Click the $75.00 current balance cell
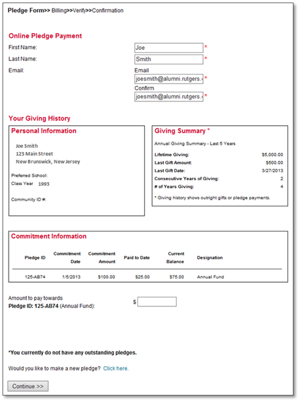The height and width of the screenshot is (402, 300). [176, 277]
